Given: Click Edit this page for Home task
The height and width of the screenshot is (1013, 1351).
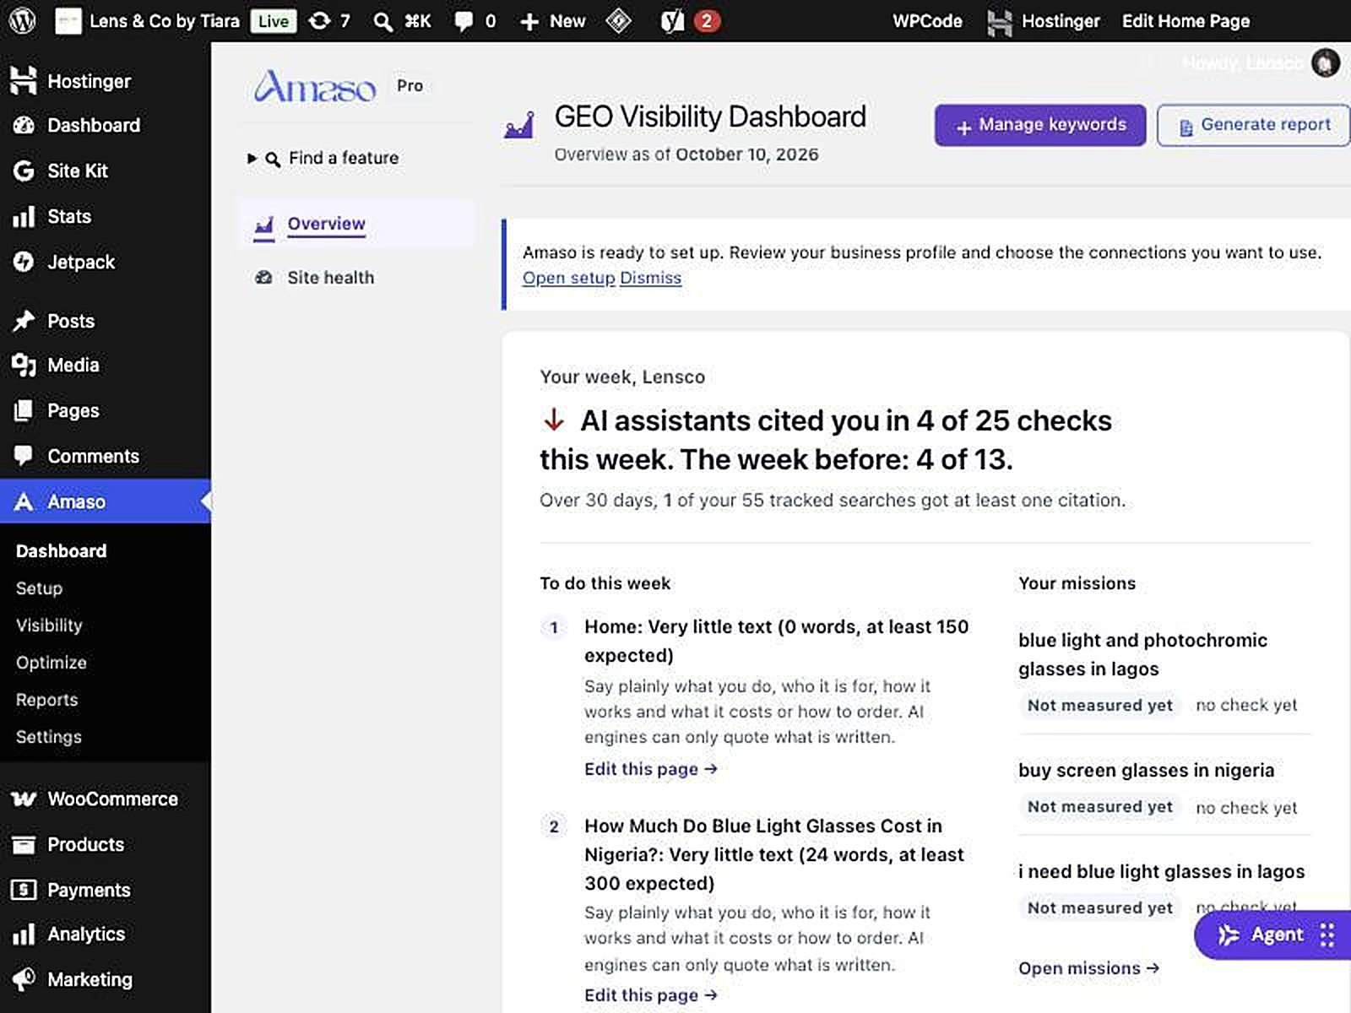Looking at the screenshot, I should pyautogui.click(x=651, y=769).
